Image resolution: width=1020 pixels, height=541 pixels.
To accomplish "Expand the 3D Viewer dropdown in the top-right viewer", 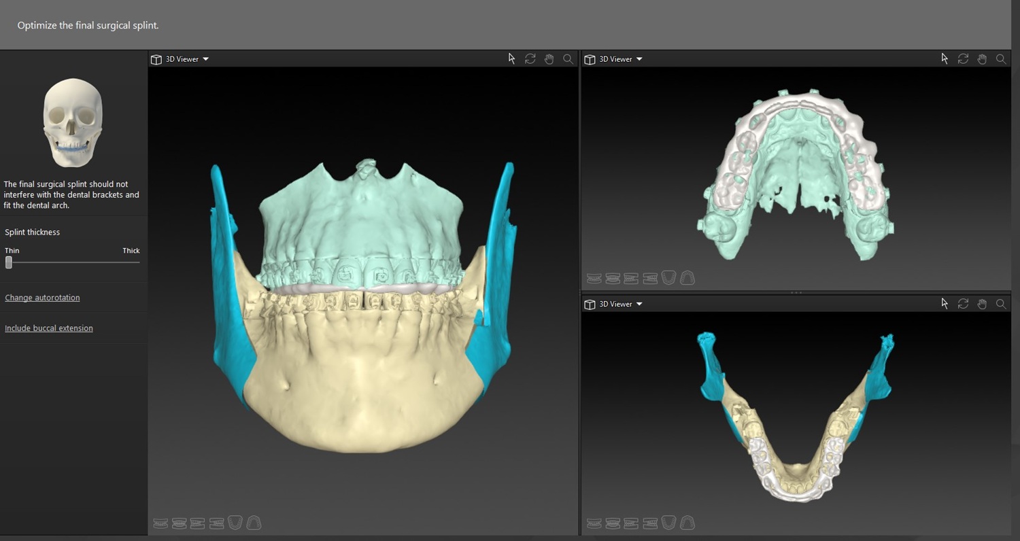I will click(639, 59).
